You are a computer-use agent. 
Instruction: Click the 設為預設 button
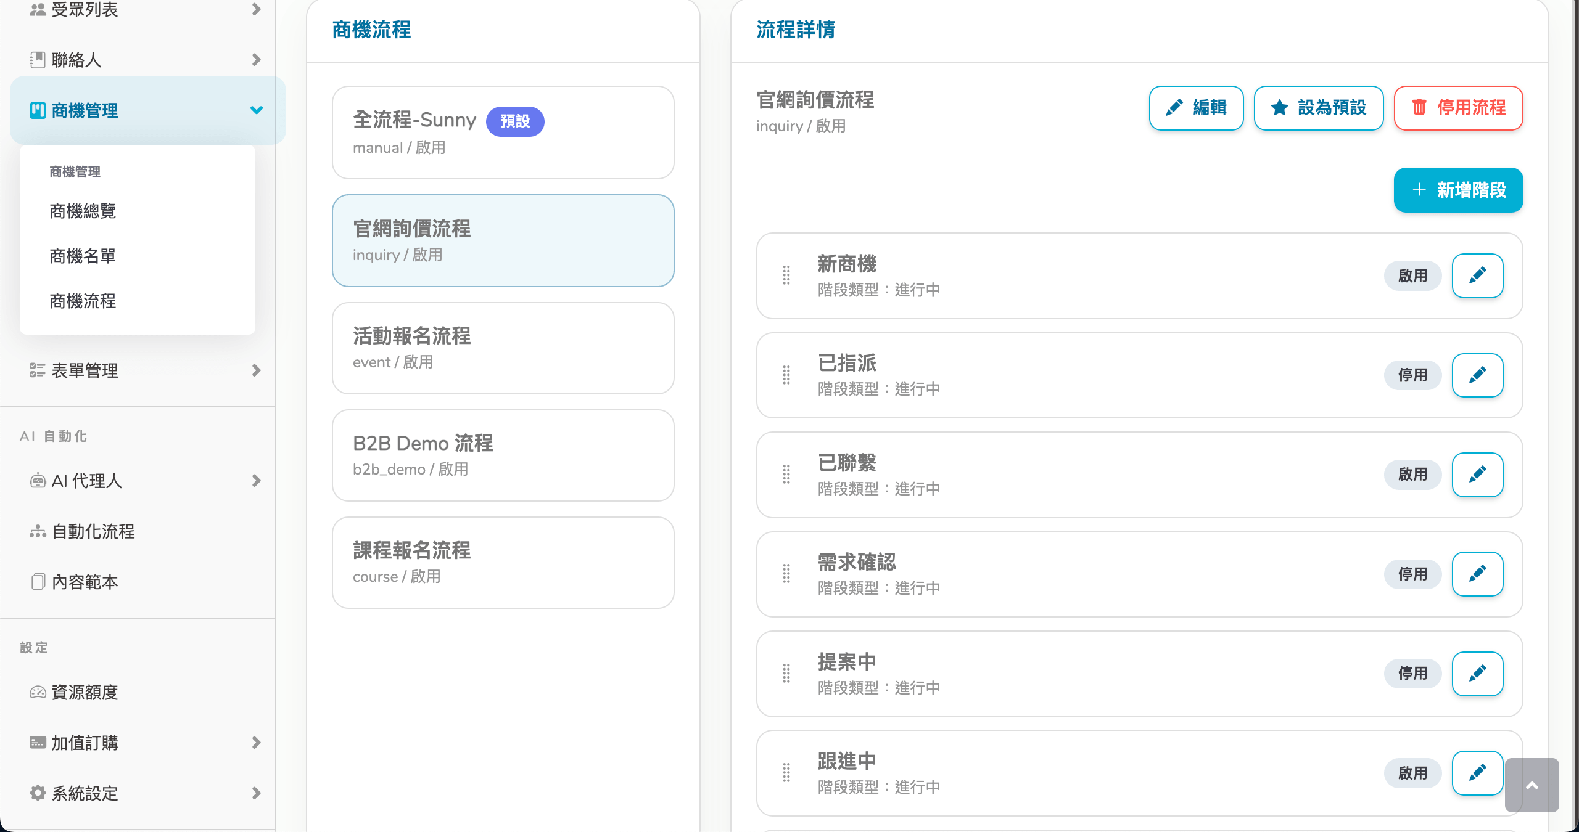[1319, 108]
